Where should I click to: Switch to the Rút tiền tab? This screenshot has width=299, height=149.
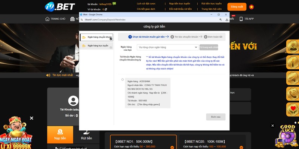(x=86, y=134)
